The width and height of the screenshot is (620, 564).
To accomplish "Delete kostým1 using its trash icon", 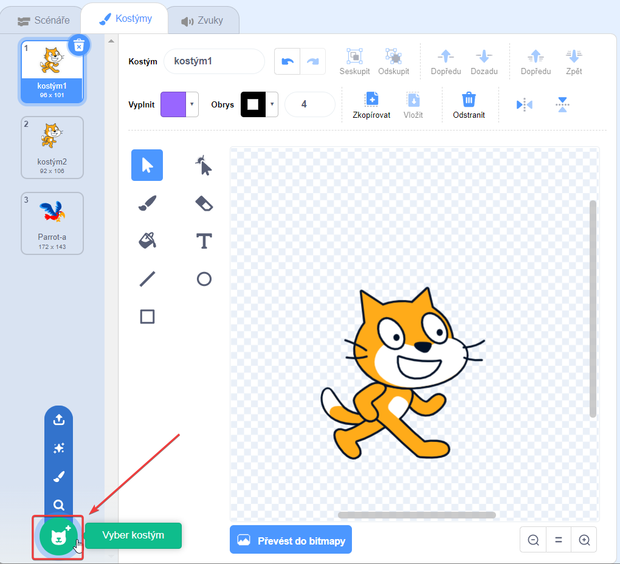I will coord(79,46).
